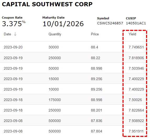Sort by the Quantity column header
The image size is (150, 139).
(x=55, y=34)
